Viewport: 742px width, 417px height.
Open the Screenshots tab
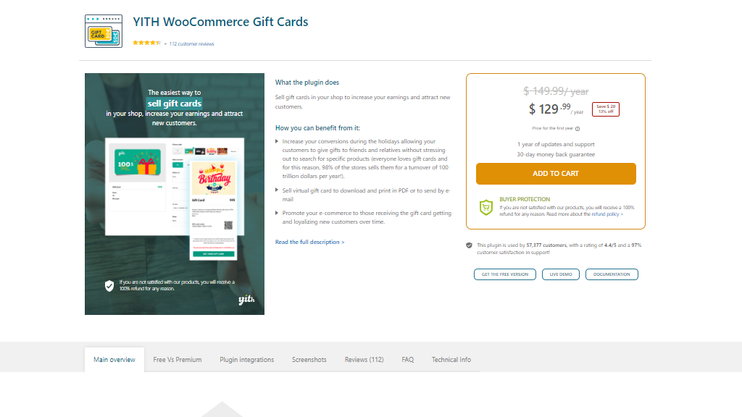pos(309,360)
